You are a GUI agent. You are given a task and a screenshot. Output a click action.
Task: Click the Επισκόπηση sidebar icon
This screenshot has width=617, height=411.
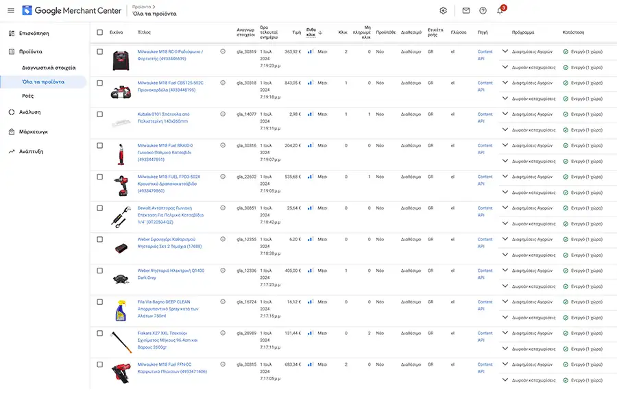tap(12, 34)
